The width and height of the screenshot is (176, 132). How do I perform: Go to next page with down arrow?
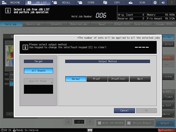(x=90, y=122)
